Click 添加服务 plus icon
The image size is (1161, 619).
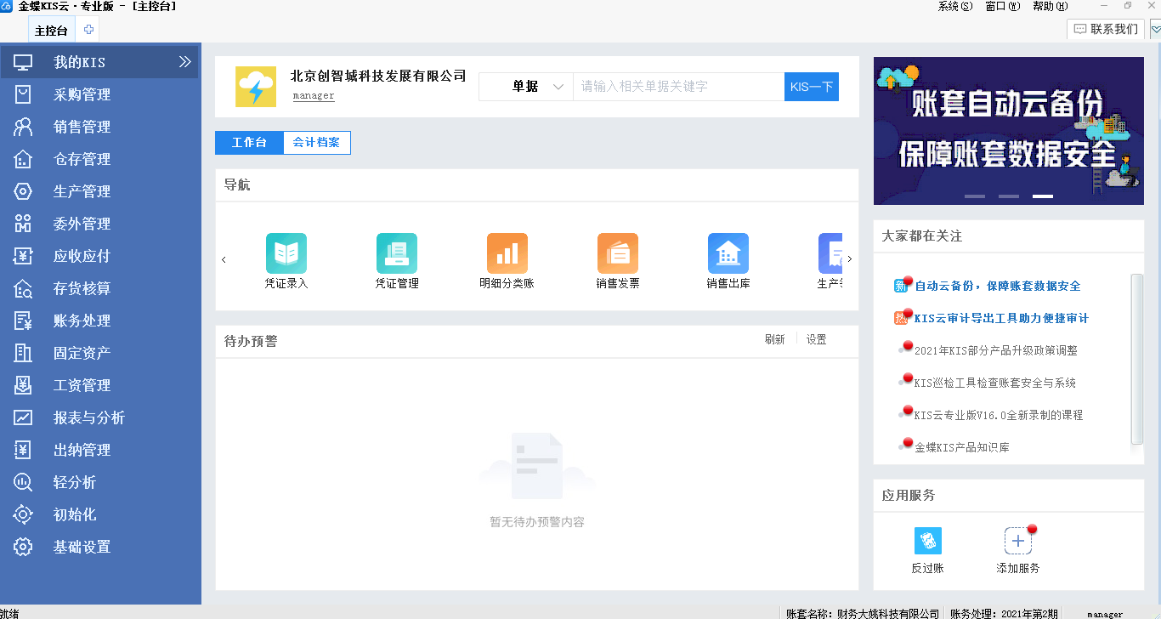(1018, 541)
